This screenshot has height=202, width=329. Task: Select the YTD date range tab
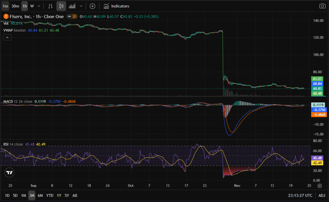click(x=50, y=195)
